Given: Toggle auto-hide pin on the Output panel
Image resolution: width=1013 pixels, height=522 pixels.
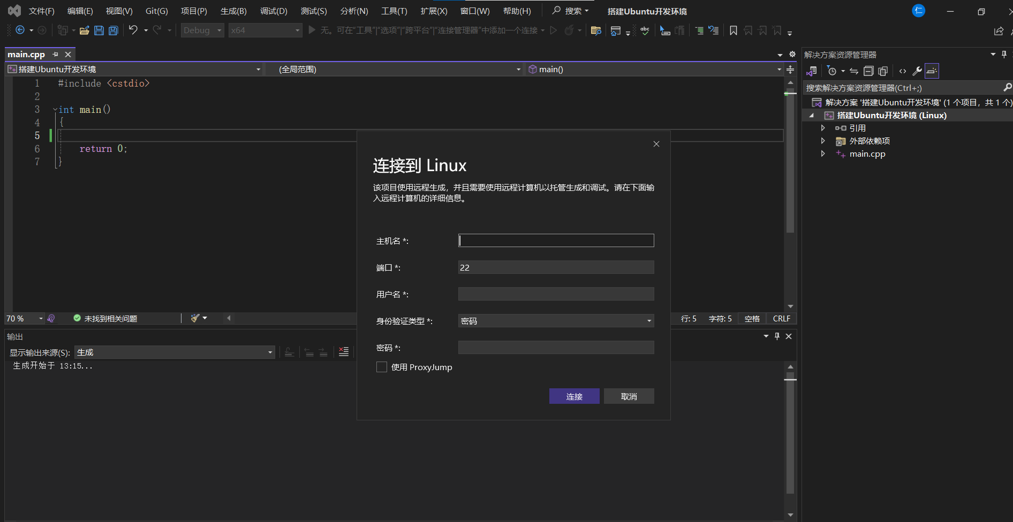Looking at the screenshot, I should pos(777,336).
